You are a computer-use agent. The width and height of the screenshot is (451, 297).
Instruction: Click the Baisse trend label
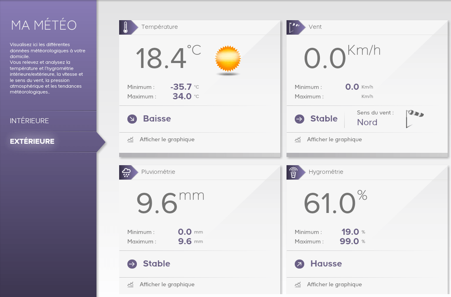tap(157, 119)
